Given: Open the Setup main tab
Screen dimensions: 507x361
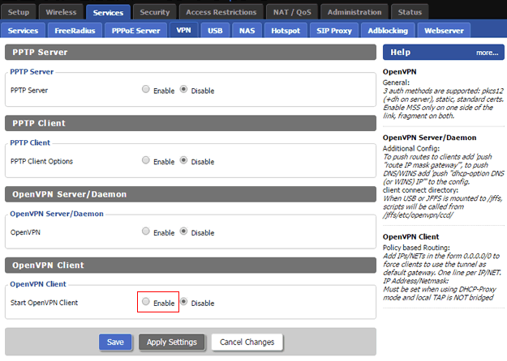Looking at the screenshot, I should coord(19,12).
